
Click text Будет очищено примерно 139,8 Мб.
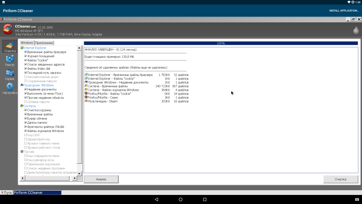[x=110, y=57]
